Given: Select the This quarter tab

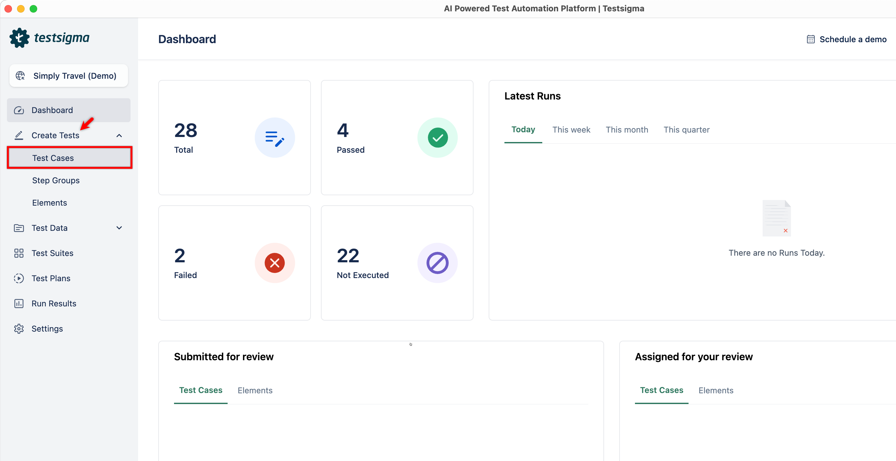Looking at the screenshot, I should 686,130.
